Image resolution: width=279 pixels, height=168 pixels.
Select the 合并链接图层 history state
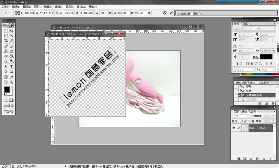tap(257, 95)
